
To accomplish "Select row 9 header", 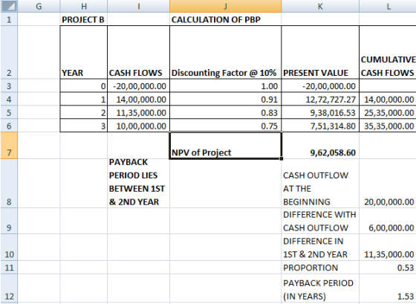I will tap(9, 221).
